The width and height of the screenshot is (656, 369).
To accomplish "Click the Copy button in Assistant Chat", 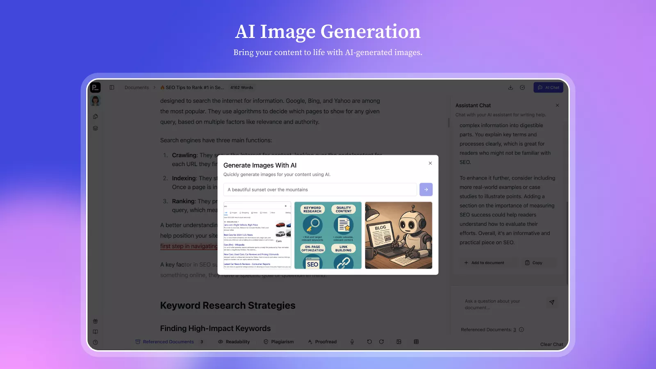I will pos(533,263).
